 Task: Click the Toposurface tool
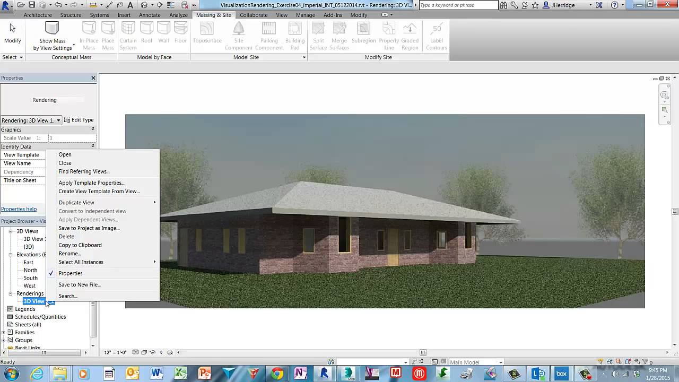[x=207, y=33]
